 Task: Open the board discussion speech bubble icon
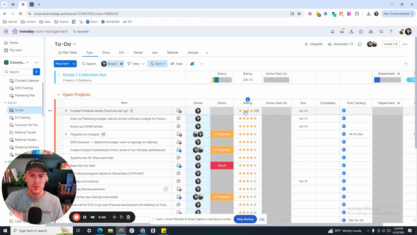[360, 44]
